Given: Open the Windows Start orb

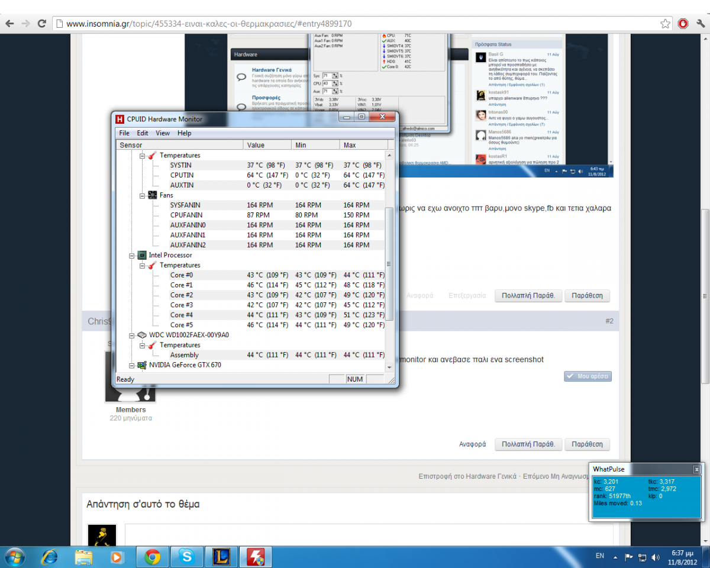Looking at the screenshot, I should pyautogui.click(x=14, y=557).
